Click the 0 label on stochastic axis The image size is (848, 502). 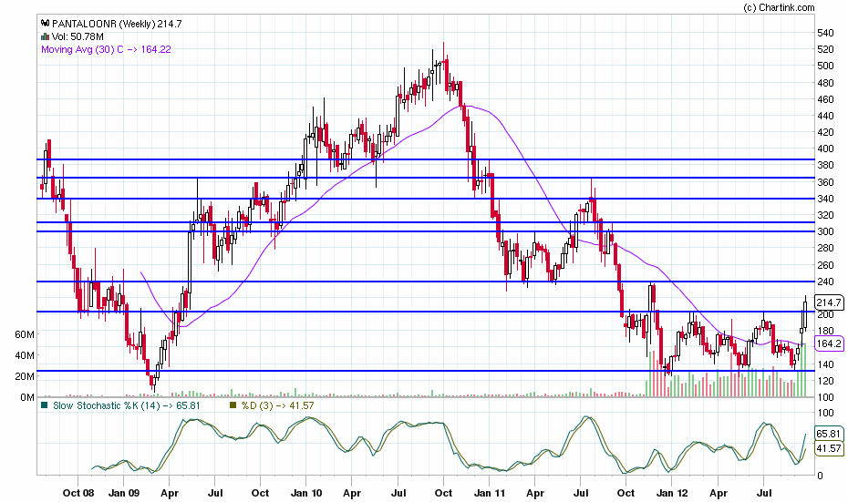pos(820,476)
